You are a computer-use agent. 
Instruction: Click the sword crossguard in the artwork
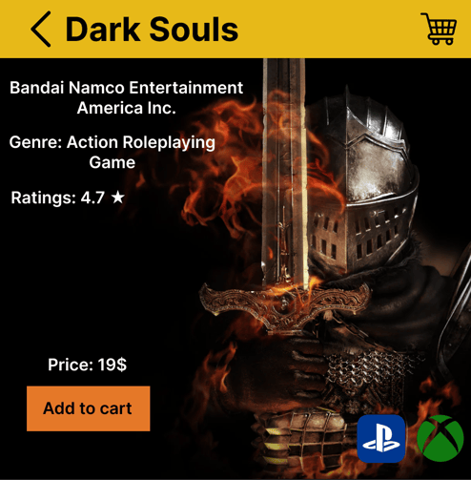tap(284, 303)
